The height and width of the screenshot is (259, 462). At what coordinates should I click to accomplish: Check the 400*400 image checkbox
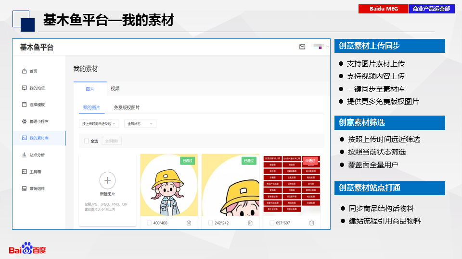point(149,223)
